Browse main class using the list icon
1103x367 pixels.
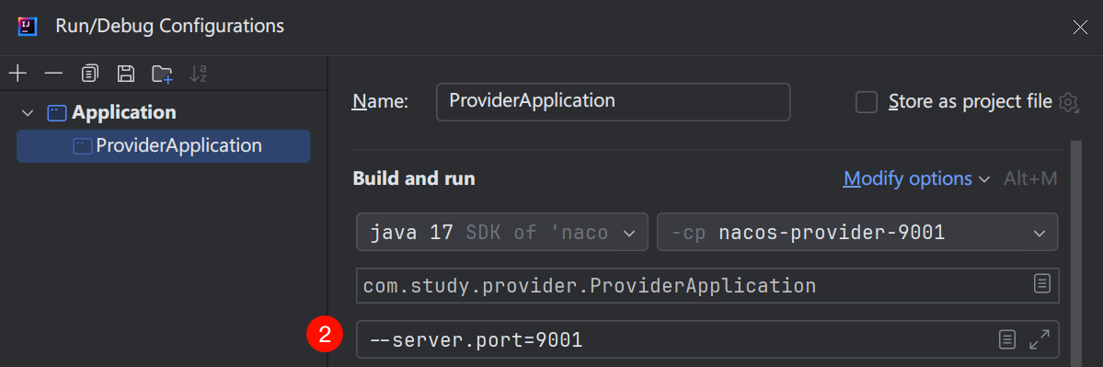click(1041, 284)
